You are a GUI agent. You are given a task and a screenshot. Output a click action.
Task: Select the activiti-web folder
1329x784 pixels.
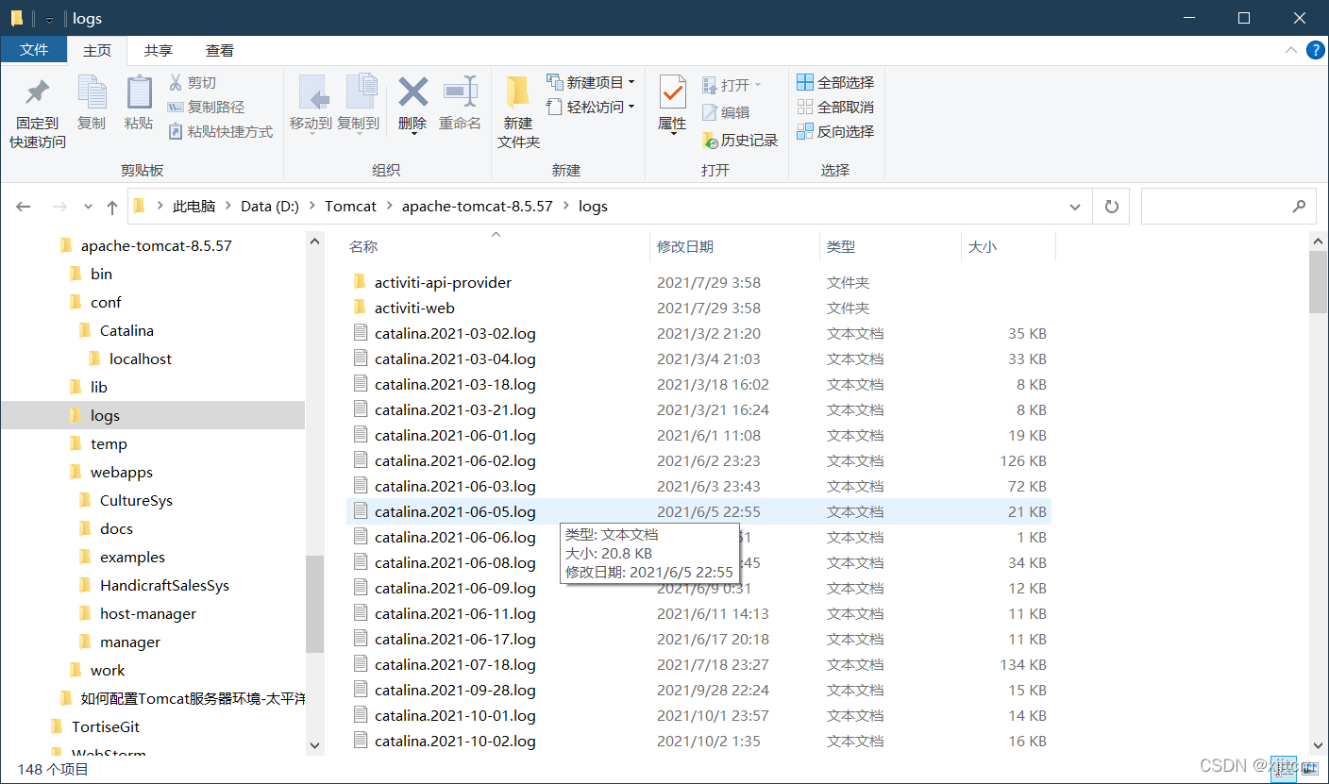[414, 308]
